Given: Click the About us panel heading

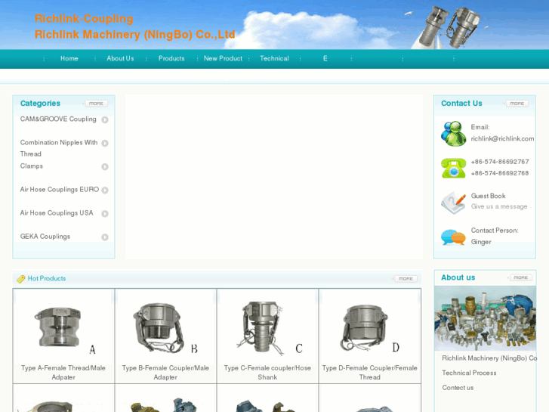Looking at the screenshot, I should click(458, 277).
